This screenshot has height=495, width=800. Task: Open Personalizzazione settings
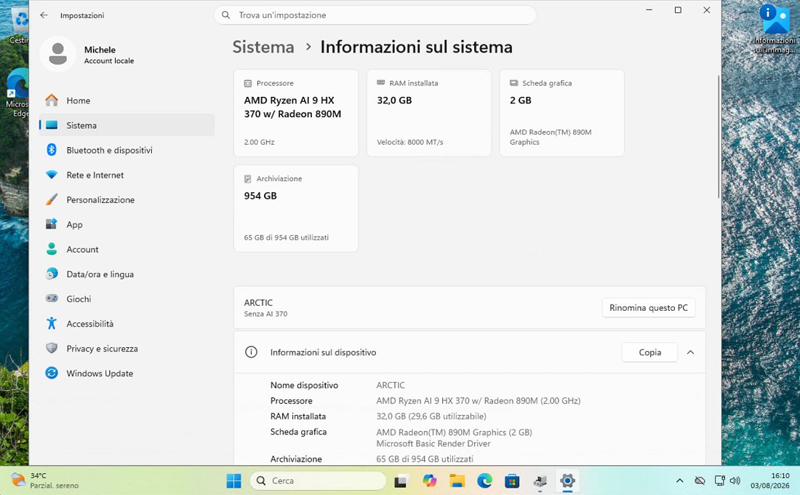click(127, 199)
